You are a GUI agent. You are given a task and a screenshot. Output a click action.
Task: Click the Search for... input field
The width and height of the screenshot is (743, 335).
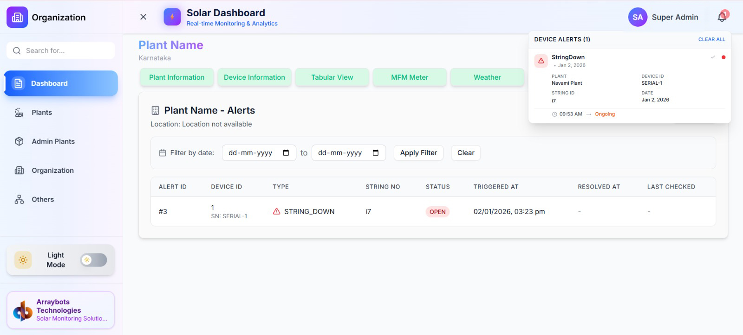(x=65, y=51)
